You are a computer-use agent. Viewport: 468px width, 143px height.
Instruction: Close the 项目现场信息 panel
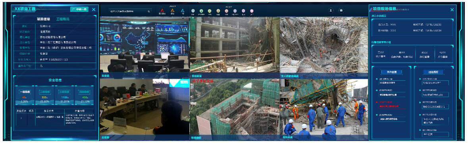click(452, 10)
